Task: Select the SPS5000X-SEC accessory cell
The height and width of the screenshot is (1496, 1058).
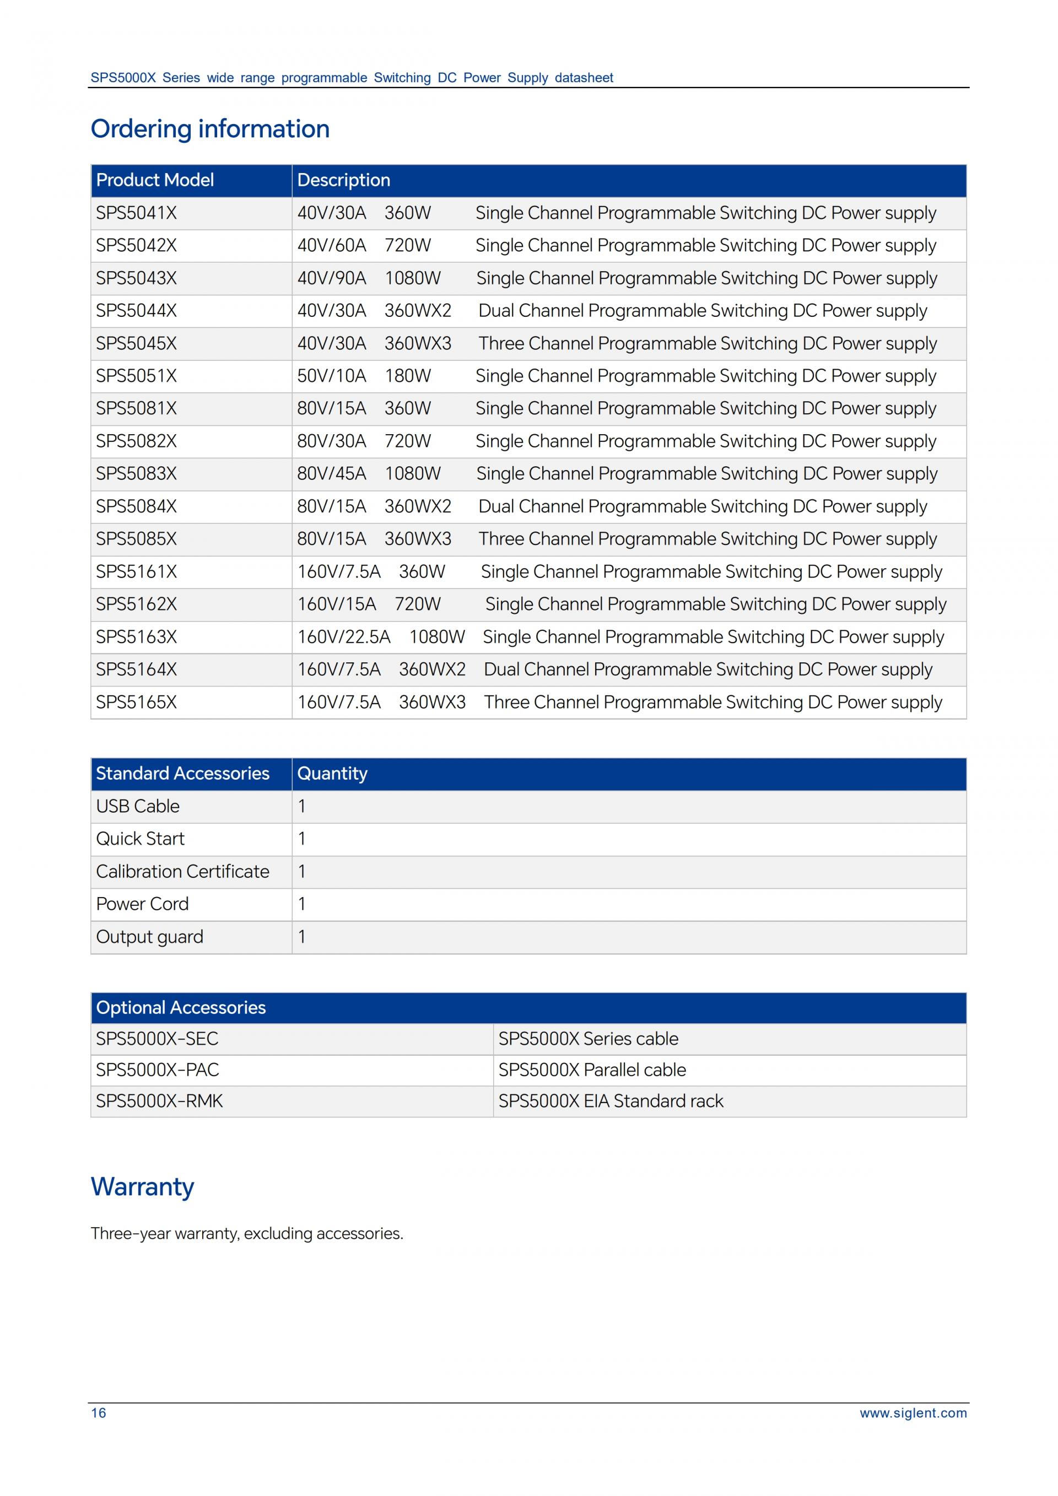Action: click(x=157, y=1039)
